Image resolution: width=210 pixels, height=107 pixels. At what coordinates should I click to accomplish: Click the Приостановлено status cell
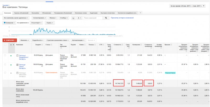point(51,72)
